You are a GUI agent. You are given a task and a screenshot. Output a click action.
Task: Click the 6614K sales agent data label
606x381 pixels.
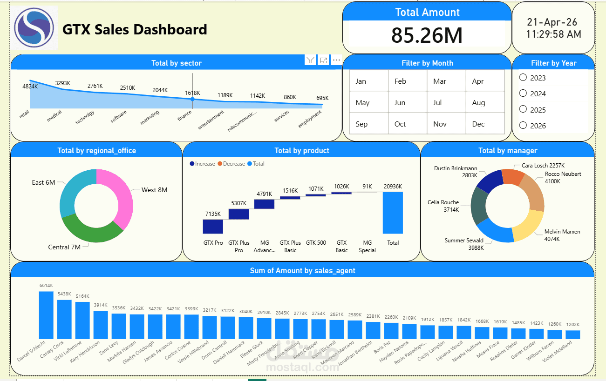(46, 286)
